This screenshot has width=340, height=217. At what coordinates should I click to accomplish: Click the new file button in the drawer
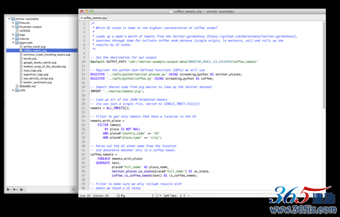click(x=9, y=189)
